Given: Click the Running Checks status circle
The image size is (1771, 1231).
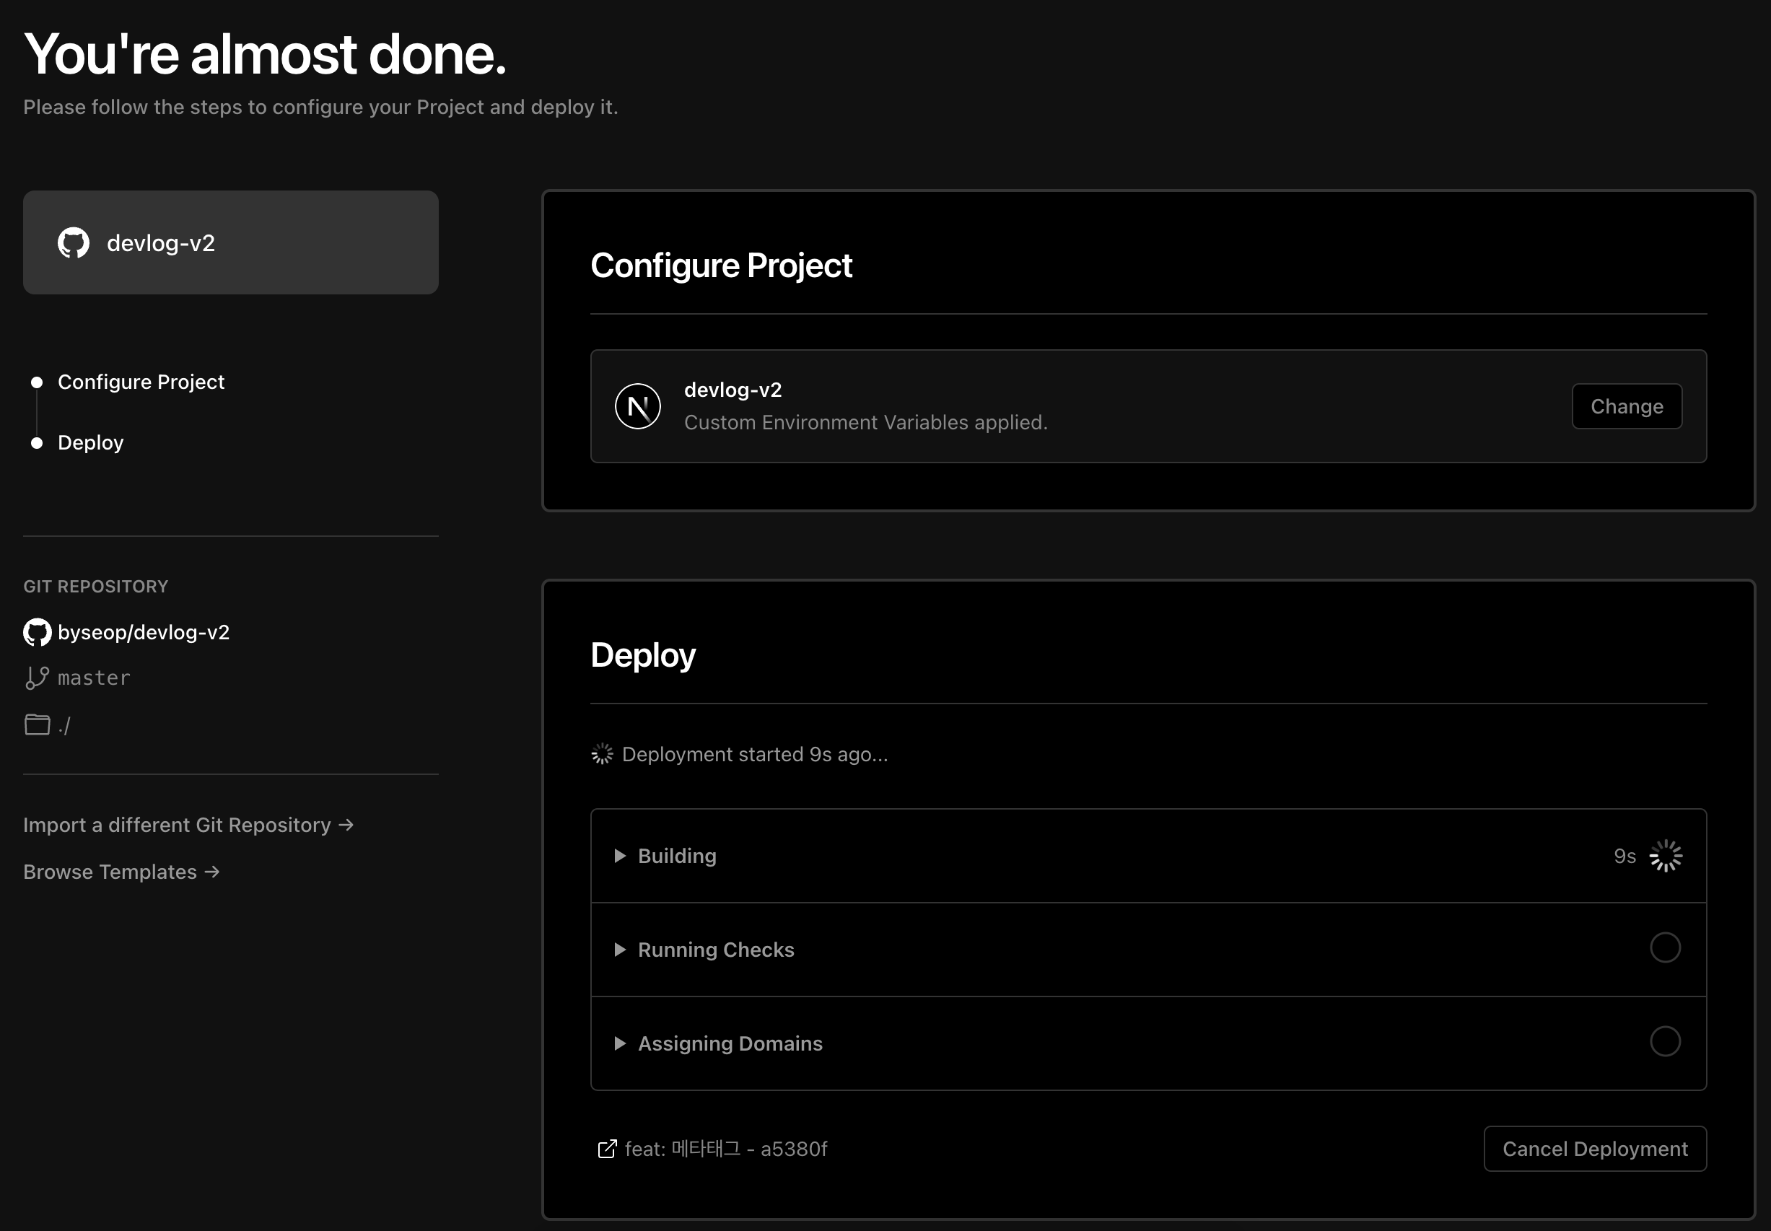Looking at the screenshot, I should (1665, 948).
